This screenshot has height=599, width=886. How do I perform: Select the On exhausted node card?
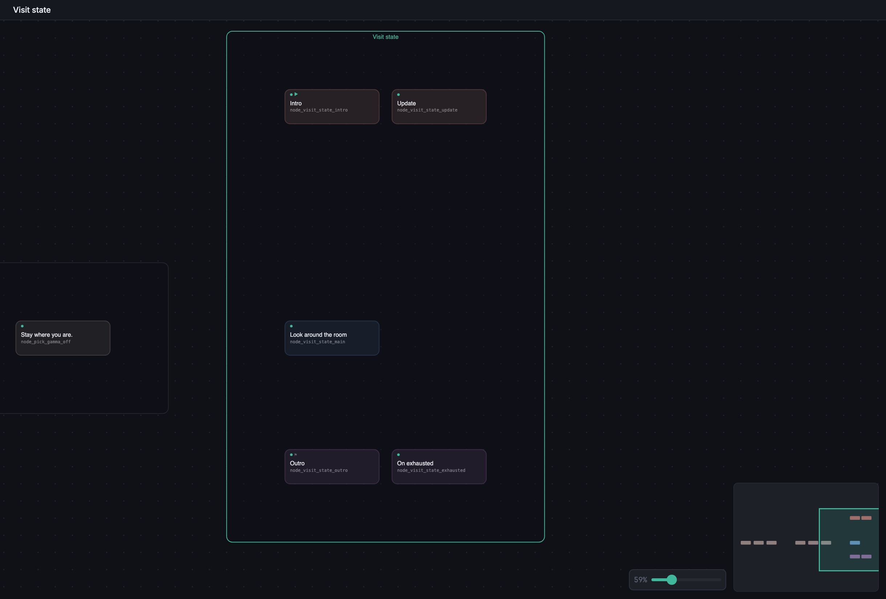click(439, 467)
